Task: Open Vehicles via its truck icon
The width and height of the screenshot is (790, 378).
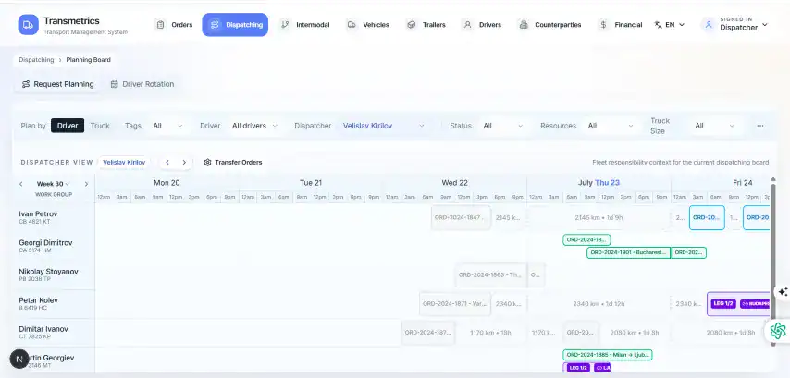Action: click(352, 25)
